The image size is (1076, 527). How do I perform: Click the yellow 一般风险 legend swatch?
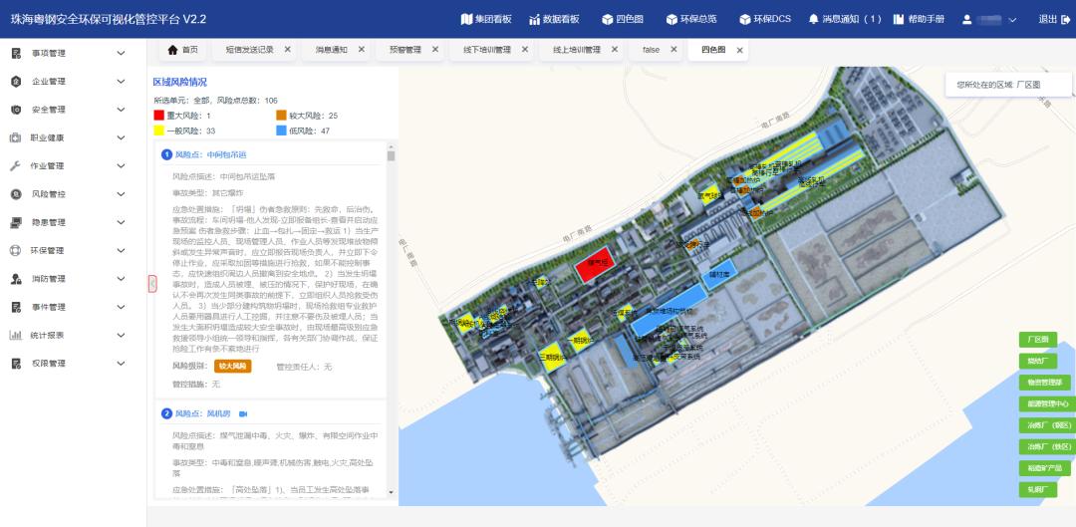point(158,131)
